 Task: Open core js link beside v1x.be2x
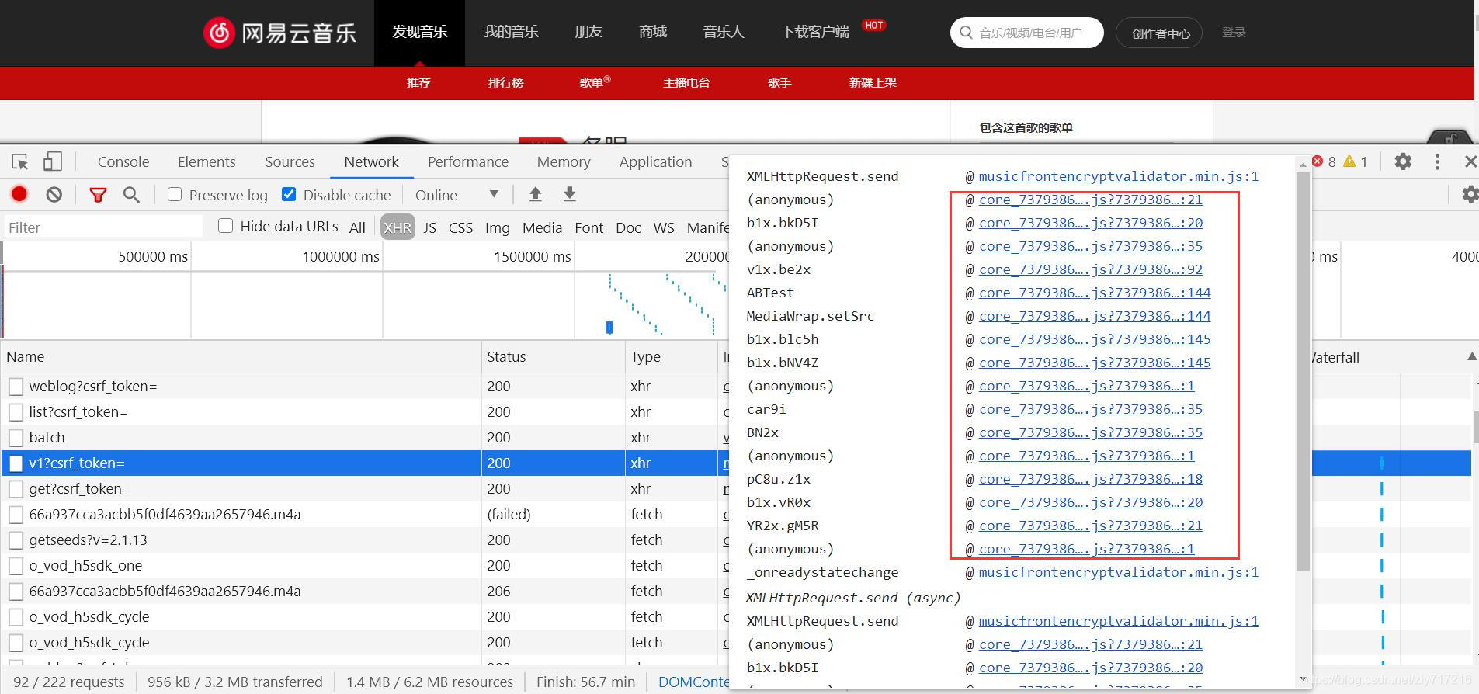point(1090,269)
